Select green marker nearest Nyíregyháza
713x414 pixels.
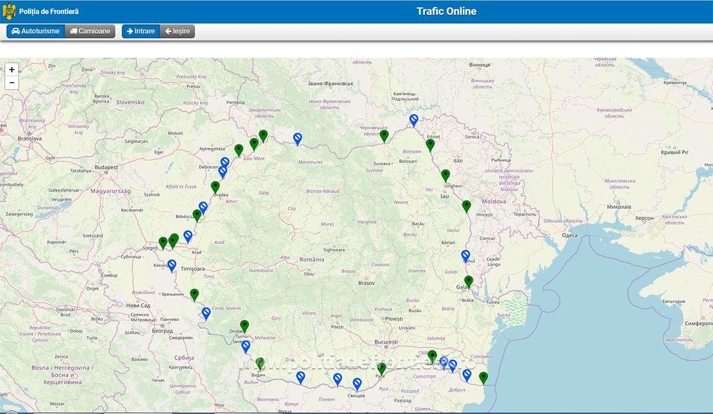[239, 151]
